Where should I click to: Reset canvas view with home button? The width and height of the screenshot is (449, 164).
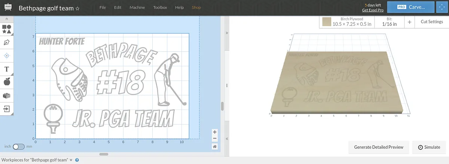pos(215,146)
